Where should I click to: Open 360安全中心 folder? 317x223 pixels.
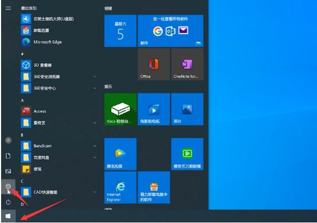click(59, 88)
